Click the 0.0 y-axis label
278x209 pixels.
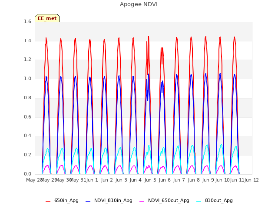pos(27,174)
